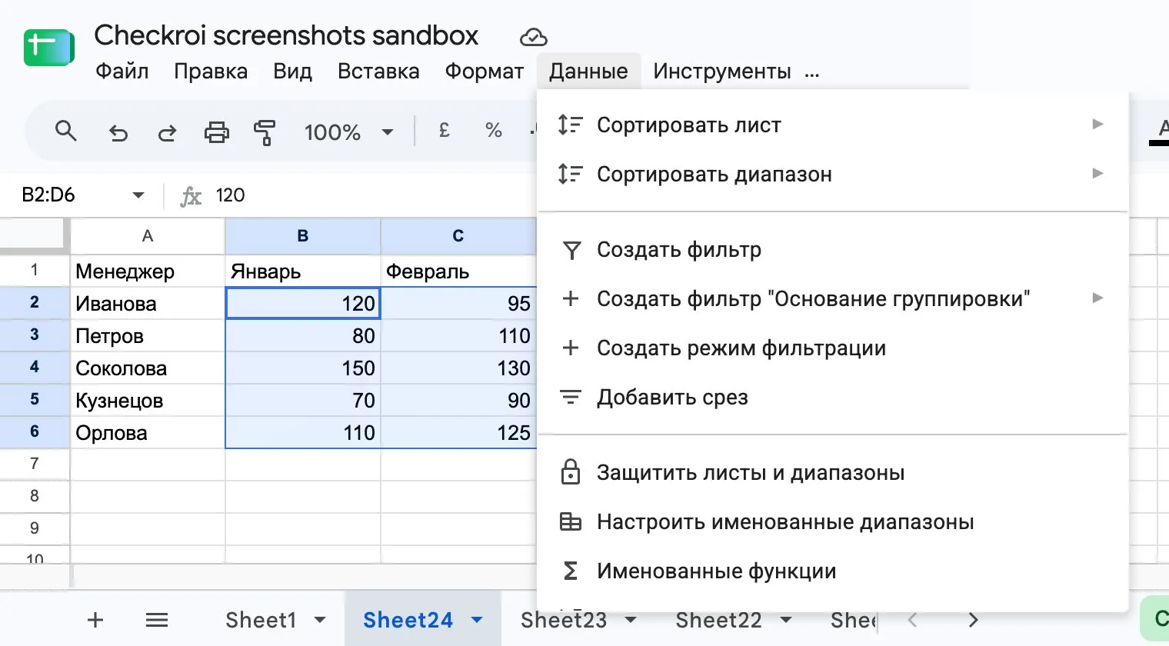Image resolution: width=1169 pixels, height=646 pixels.
Task: Undo the last action
Action: 118,132
